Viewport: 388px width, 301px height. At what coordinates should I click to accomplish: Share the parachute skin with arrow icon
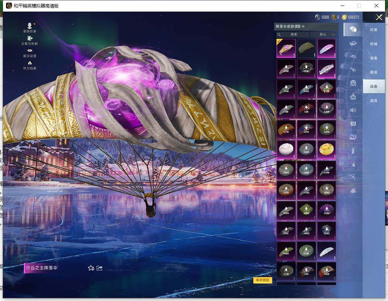click(100, 268)
